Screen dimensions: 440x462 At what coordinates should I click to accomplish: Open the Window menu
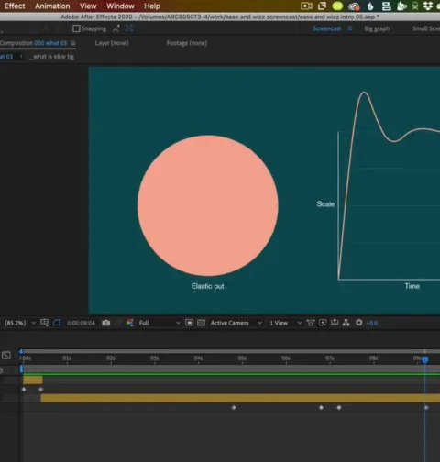pyautogui.click(x=120, y=6)
